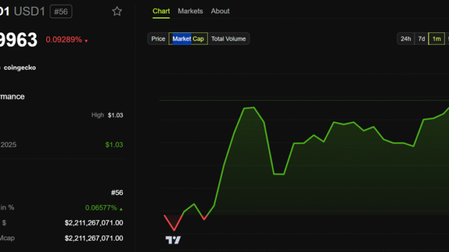Image resolution: width=449 pixels, height=252 pixels.
Task: Select the Market Cap chart view
Action: (188, 39)
